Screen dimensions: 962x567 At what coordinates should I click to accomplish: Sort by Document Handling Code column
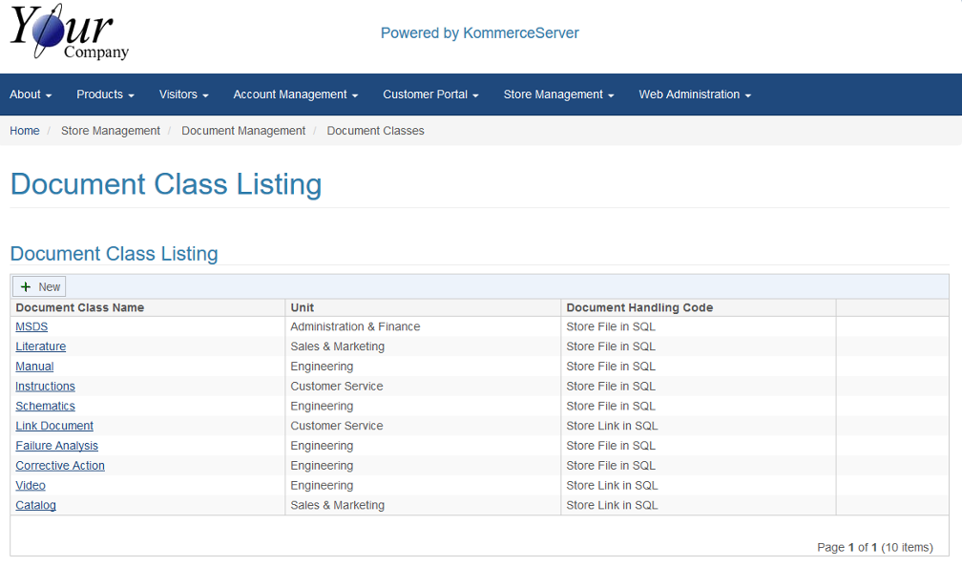(639, 307)
